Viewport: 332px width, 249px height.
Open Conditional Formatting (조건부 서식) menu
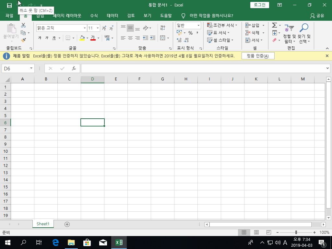222,25
